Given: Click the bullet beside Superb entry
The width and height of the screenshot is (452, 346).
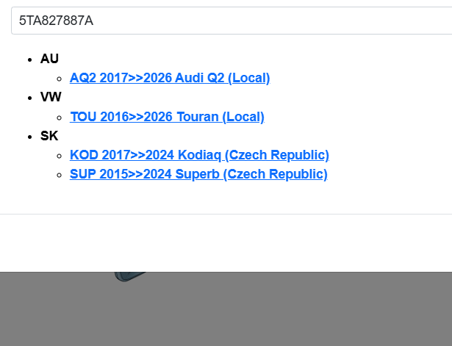Looking at the screenshot, I should tap(59, 175).
